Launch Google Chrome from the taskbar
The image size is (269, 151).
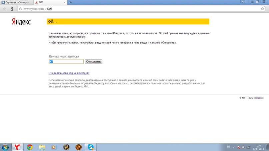(30, 147)
